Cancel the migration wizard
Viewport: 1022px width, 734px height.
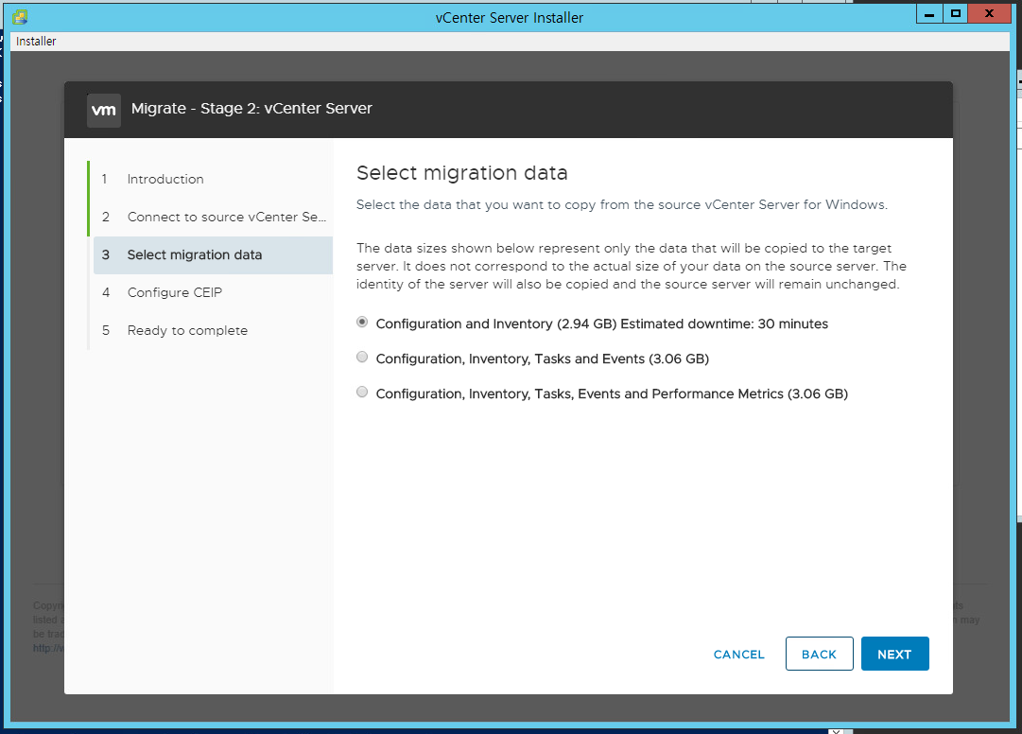pyautogui.click(x=738, y=655)
